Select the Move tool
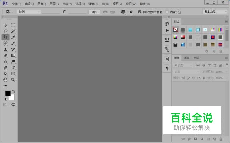This screenshot has height=143, width=230. (5, 25)
